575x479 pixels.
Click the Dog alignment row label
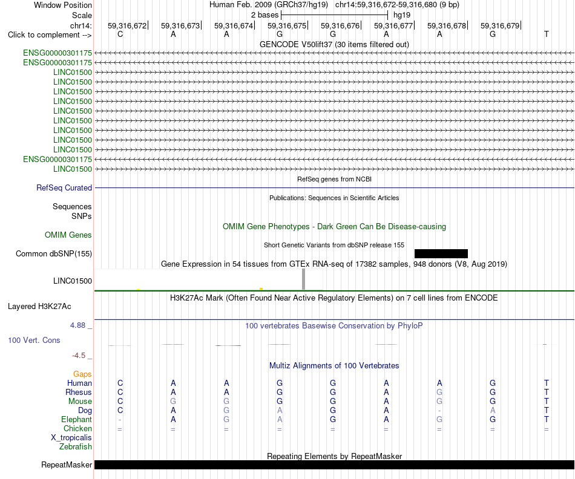[x=85, y=411]
